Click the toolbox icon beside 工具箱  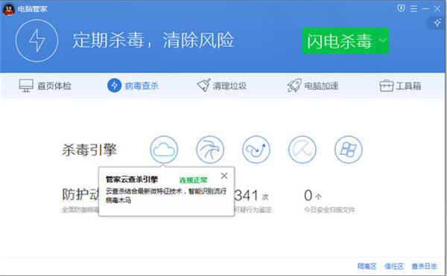tap(386, 86)
